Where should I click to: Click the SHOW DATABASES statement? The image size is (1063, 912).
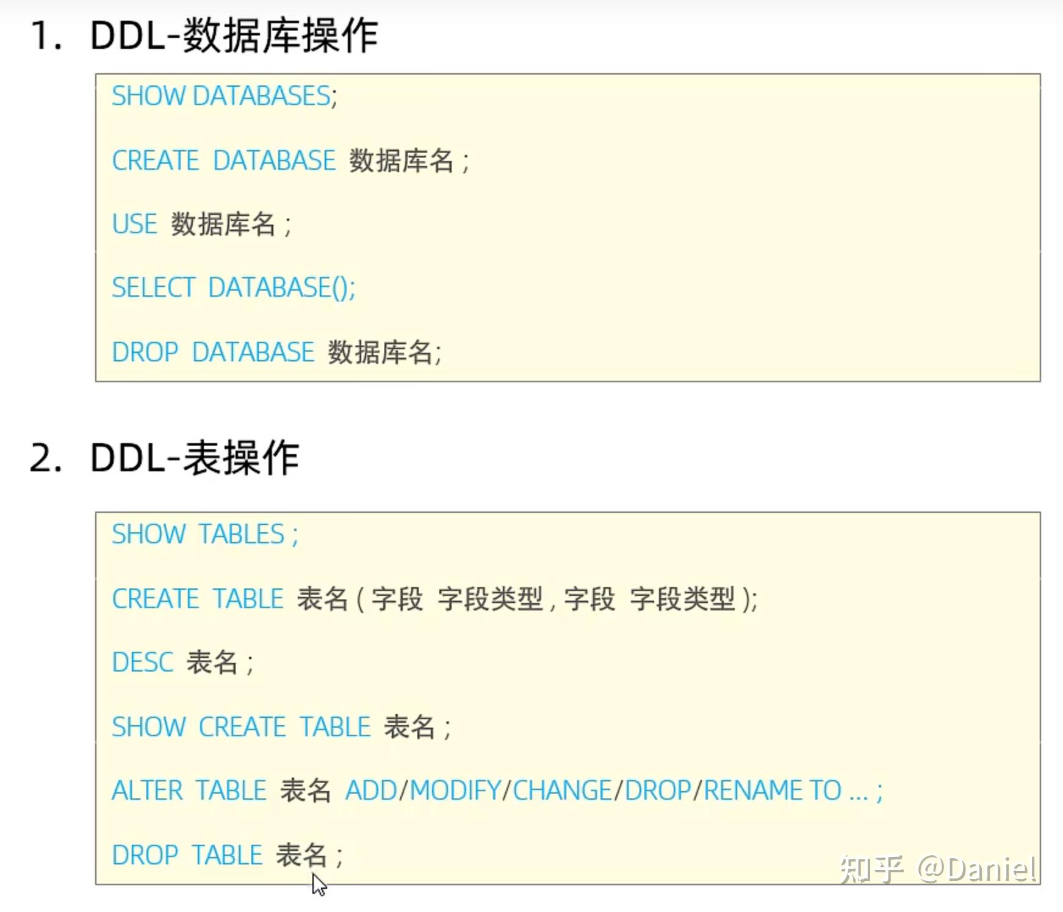225,96
